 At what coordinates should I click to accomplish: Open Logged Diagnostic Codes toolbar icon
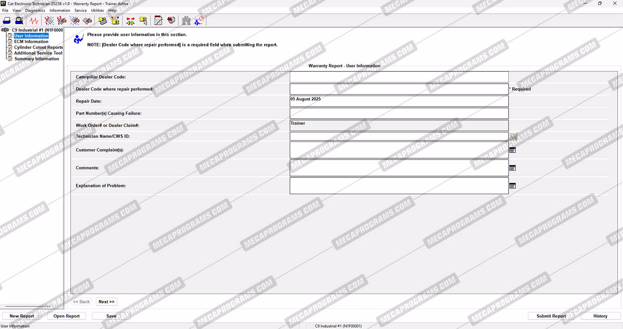pyautogui.click(x=62, y=20)
